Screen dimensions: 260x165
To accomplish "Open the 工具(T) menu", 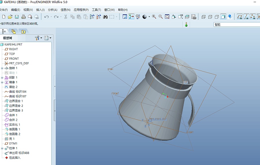I will [96, 10].
